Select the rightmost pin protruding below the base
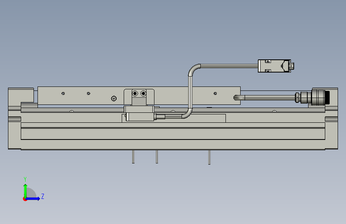The height and width of the screenshot is (224, 346). pos(209,157)
